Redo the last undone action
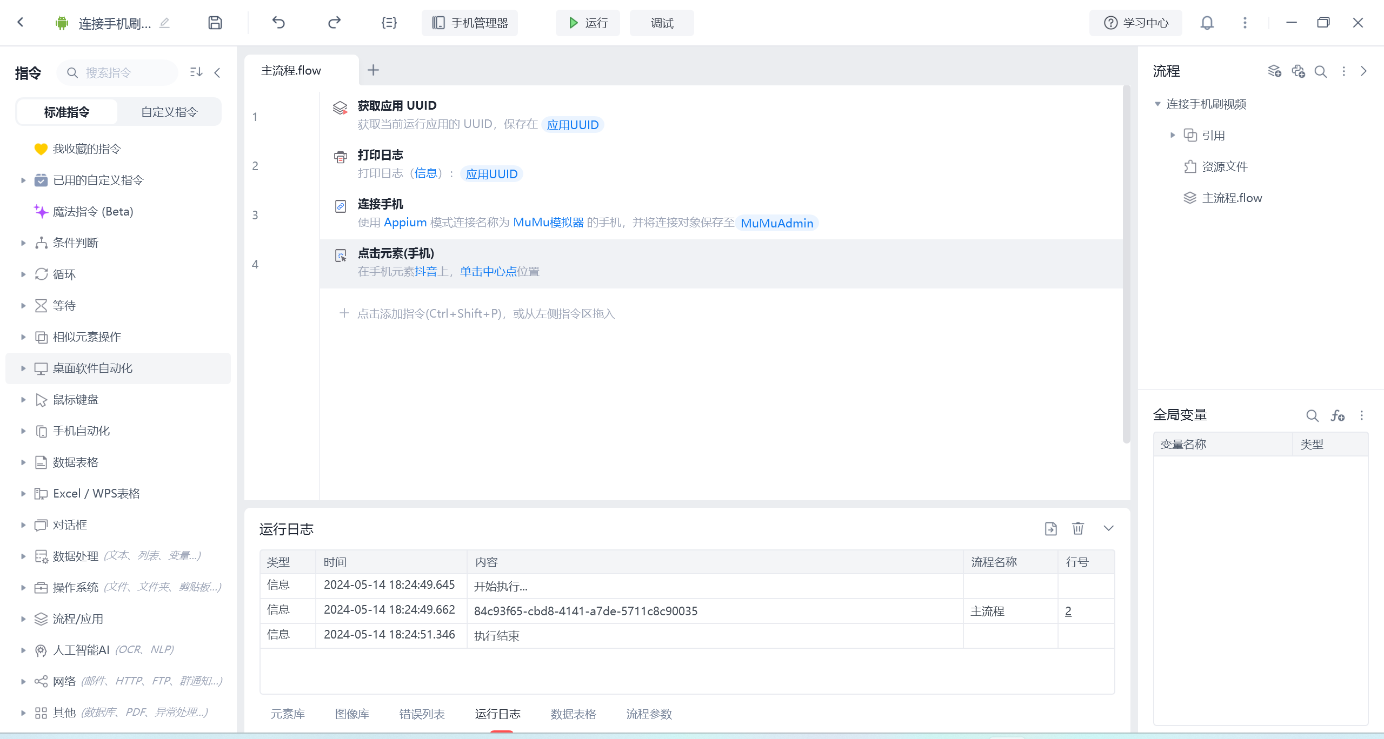 click(x=334, y=23)
